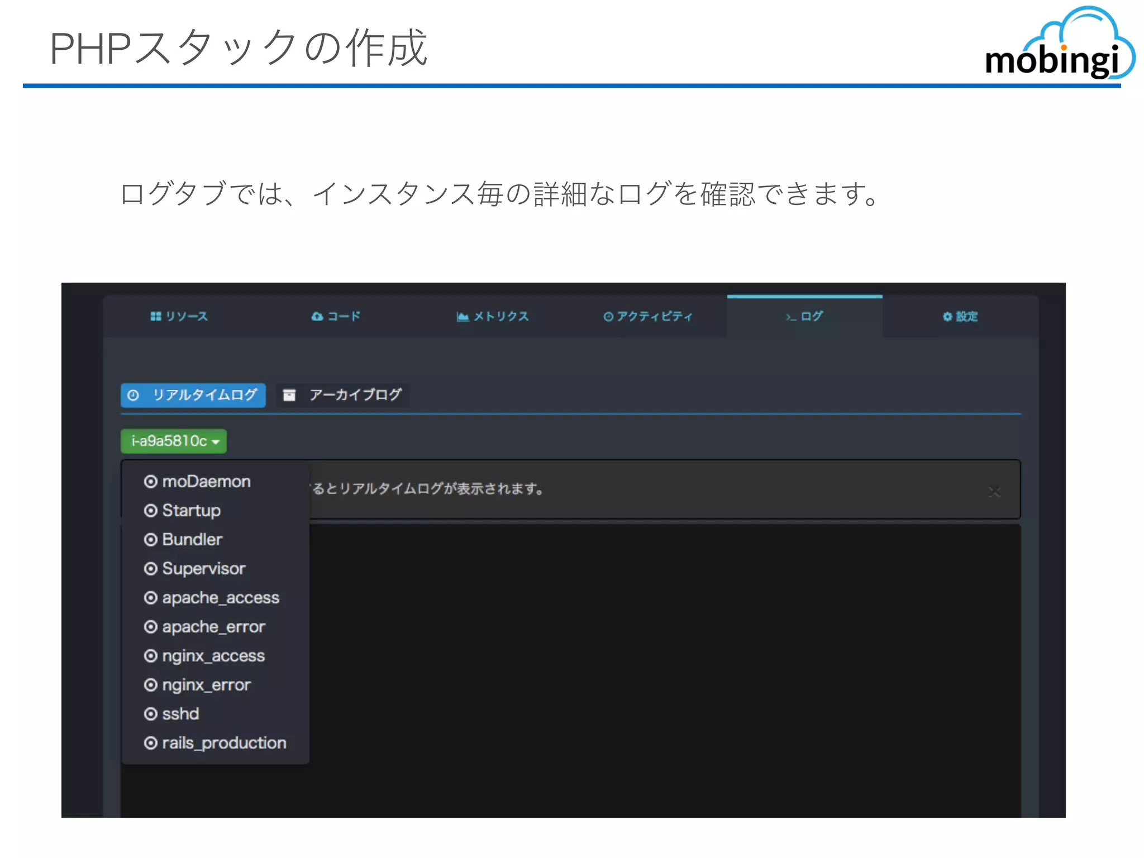1144x858 pixels.
Task: Open the 設定 tab
Action: pyautogui.click(x=960, y=316)
